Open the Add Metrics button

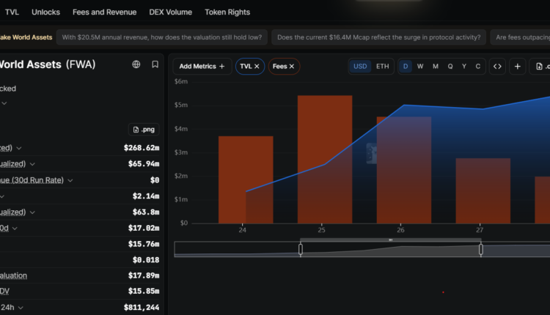[202, 66]
